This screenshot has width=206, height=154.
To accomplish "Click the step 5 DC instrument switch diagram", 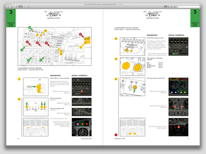I will click(x=133, y=87).
